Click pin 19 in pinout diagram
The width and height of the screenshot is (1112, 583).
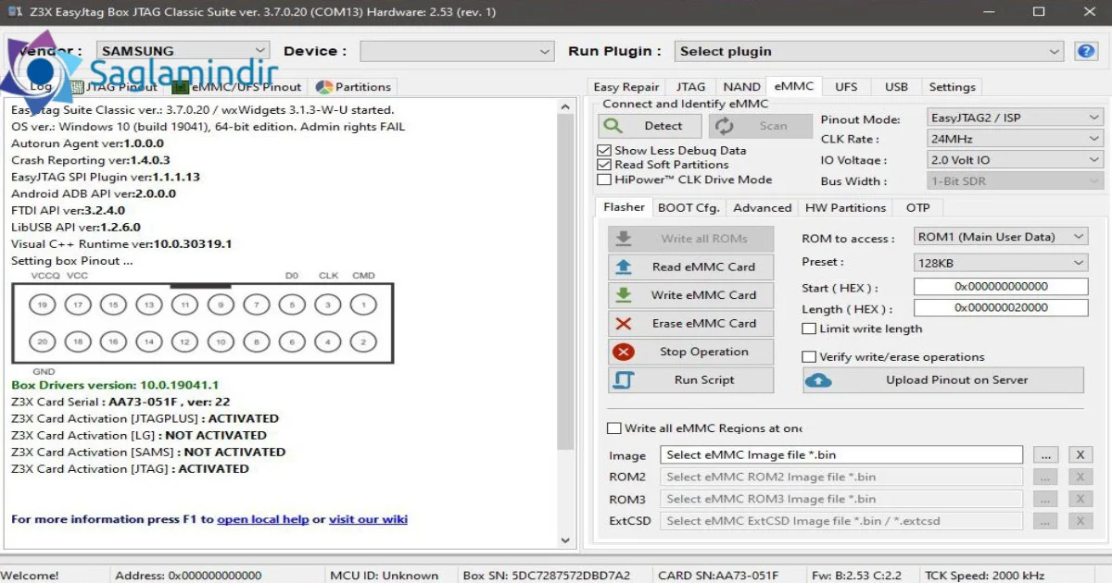42,304
